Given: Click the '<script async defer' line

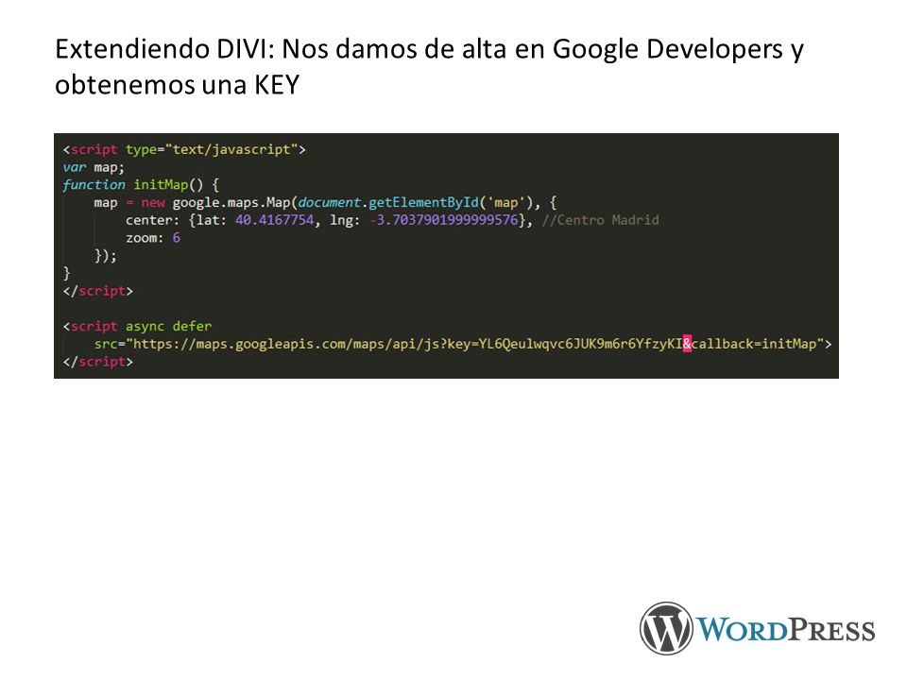Looking at the screenshot, I should [x=137, y=326].
